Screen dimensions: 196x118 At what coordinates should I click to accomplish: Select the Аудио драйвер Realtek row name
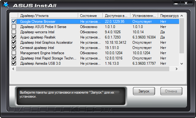[38, 37]
